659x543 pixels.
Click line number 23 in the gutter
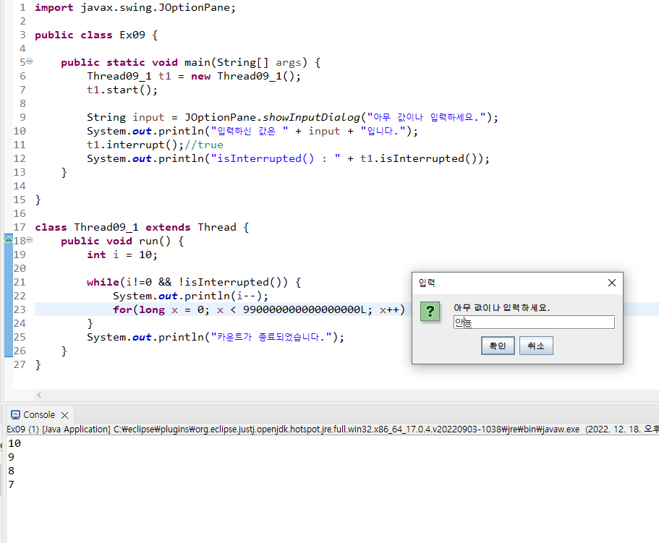coord(20,309)
